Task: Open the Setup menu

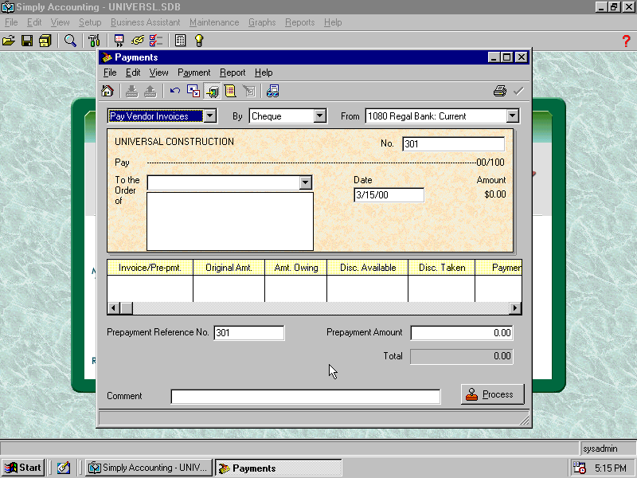Action: pos(90,22)
